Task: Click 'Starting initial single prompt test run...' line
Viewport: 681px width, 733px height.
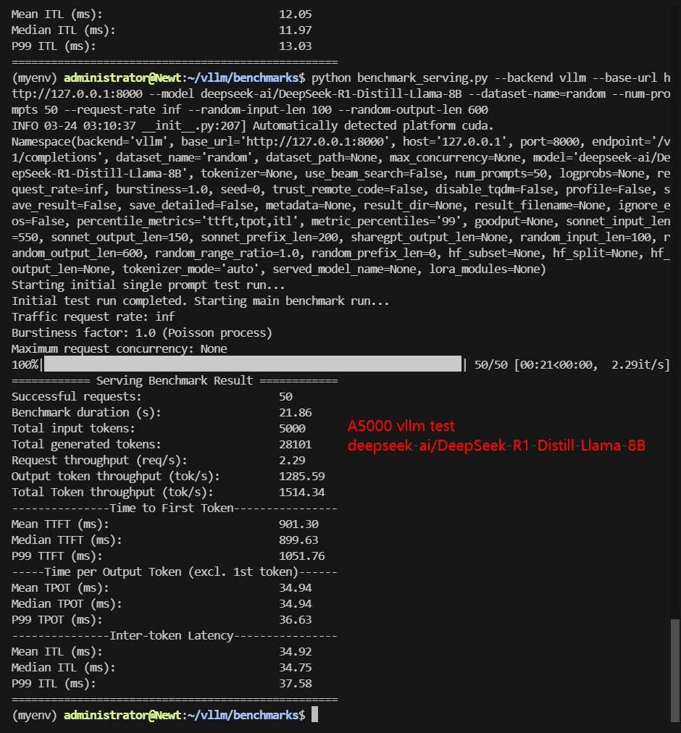Action: pos(149,285)
